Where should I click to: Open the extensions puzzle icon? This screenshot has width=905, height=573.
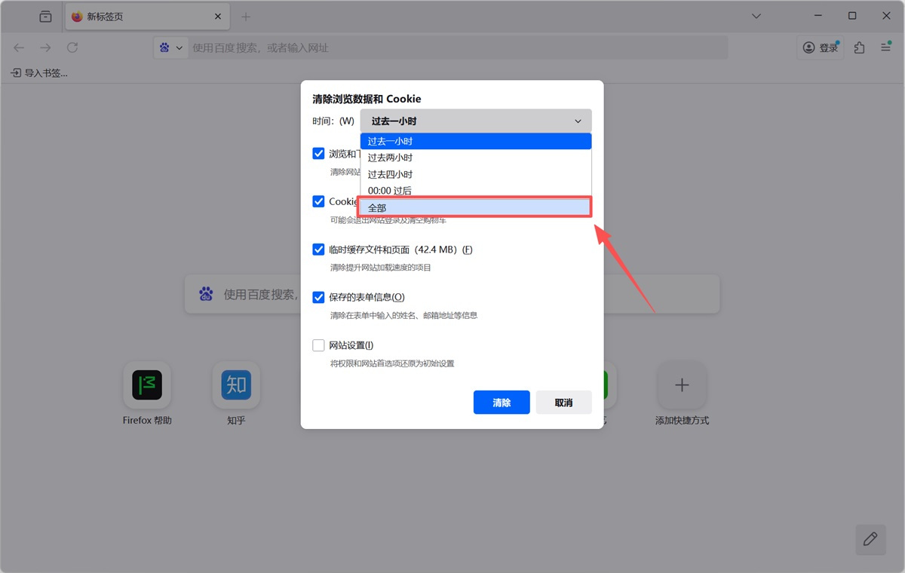859,47
